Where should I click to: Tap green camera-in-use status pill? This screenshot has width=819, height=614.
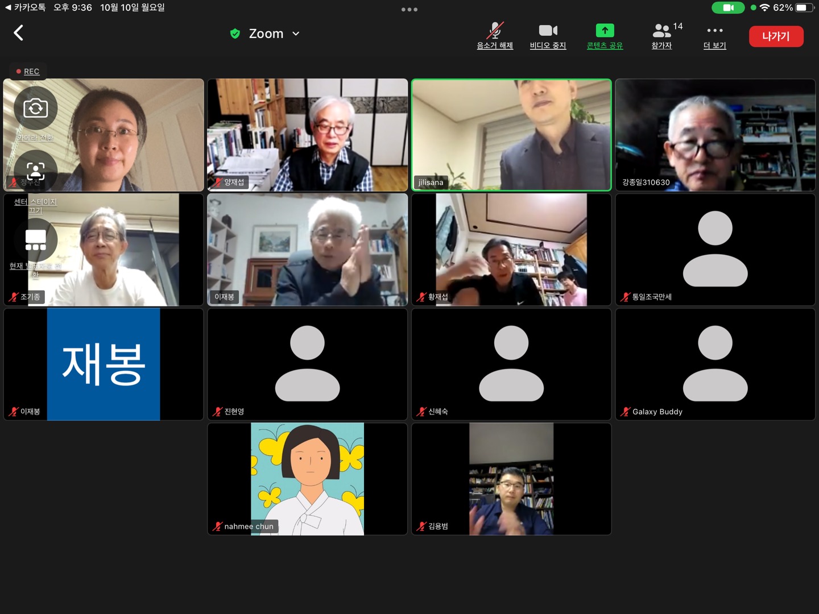728,7
